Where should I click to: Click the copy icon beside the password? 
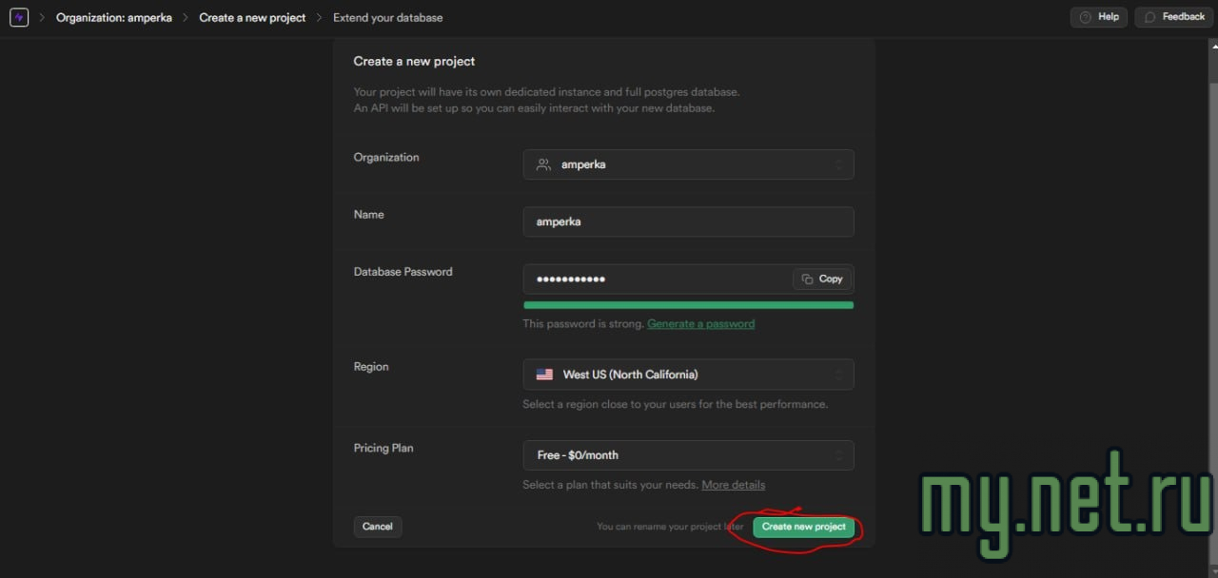807,279
